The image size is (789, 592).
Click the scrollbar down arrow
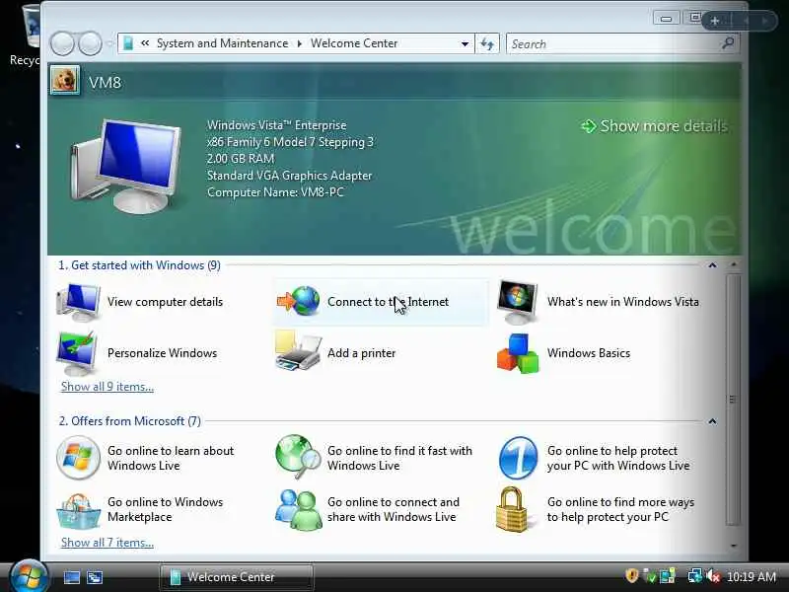click(733, 546)
